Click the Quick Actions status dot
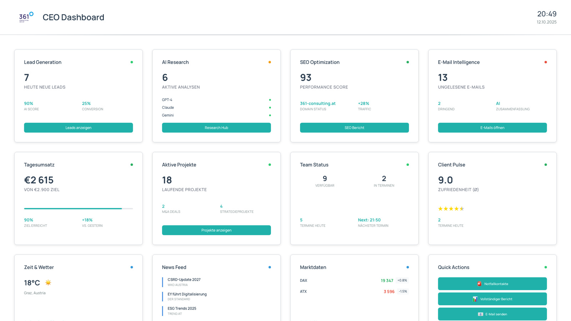The height and width of the screenshot is (321, 571). (x=546, y=267)
